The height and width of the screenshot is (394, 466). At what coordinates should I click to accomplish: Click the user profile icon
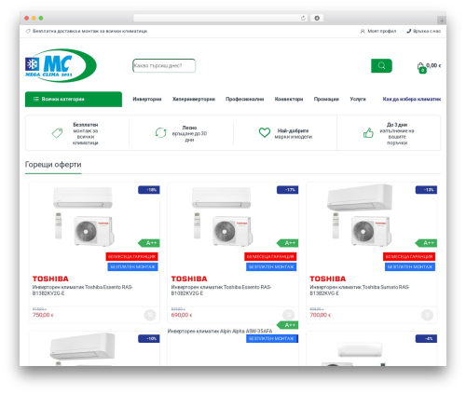[x=363, y=31]
